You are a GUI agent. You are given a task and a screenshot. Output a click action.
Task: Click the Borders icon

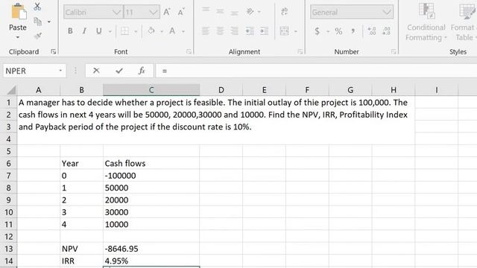coord(124,31)
